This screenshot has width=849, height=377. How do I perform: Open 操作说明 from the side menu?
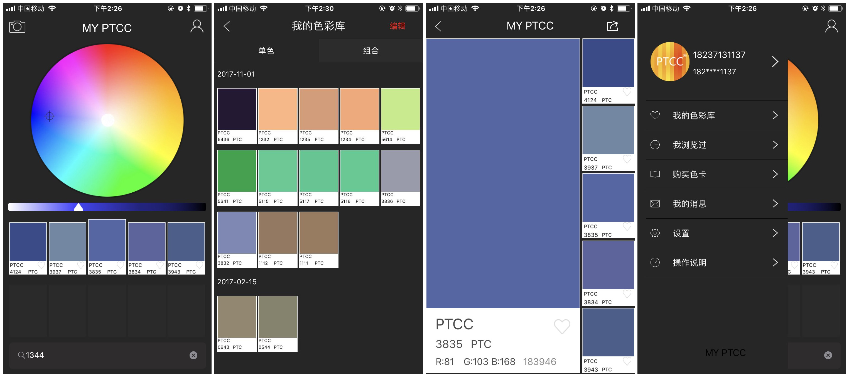pyautogui.click(x=716, y=262)
